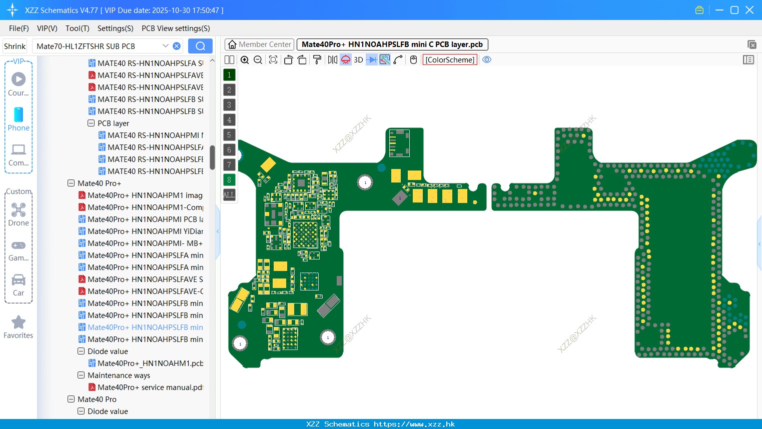Open the Tool(T) menu

pos(78,28)
